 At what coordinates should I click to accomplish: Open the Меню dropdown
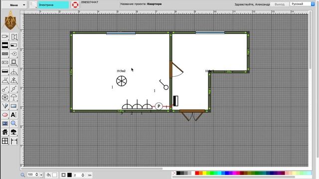(x=14, y=5)
